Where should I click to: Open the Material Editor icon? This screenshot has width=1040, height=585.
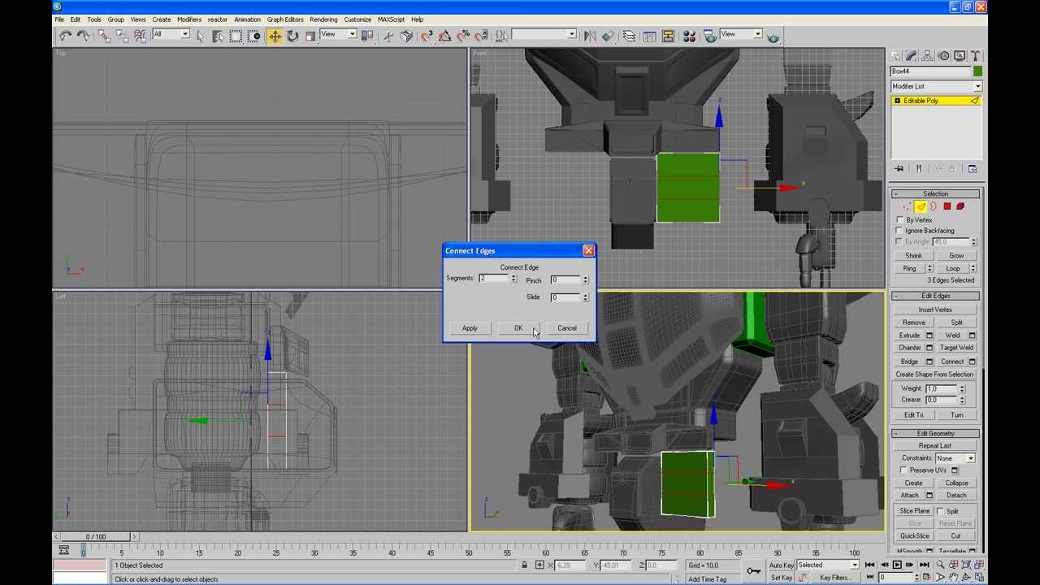click(x=689, y=36)
